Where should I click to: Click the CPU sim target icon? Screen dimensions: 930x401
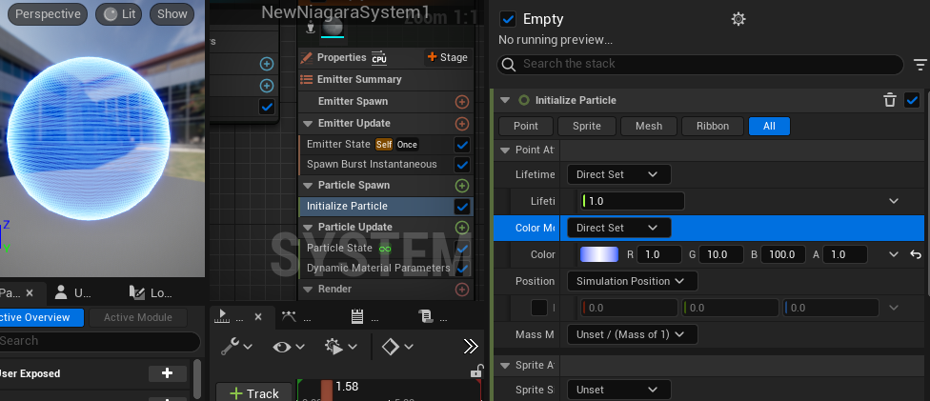379,58
